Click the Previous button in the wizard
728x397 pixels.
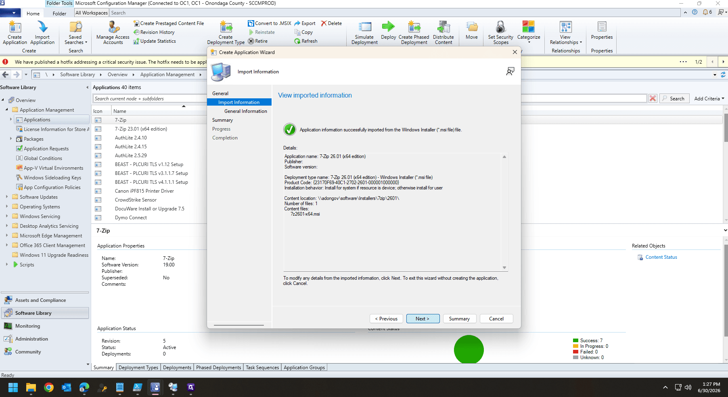pos(386,319)
